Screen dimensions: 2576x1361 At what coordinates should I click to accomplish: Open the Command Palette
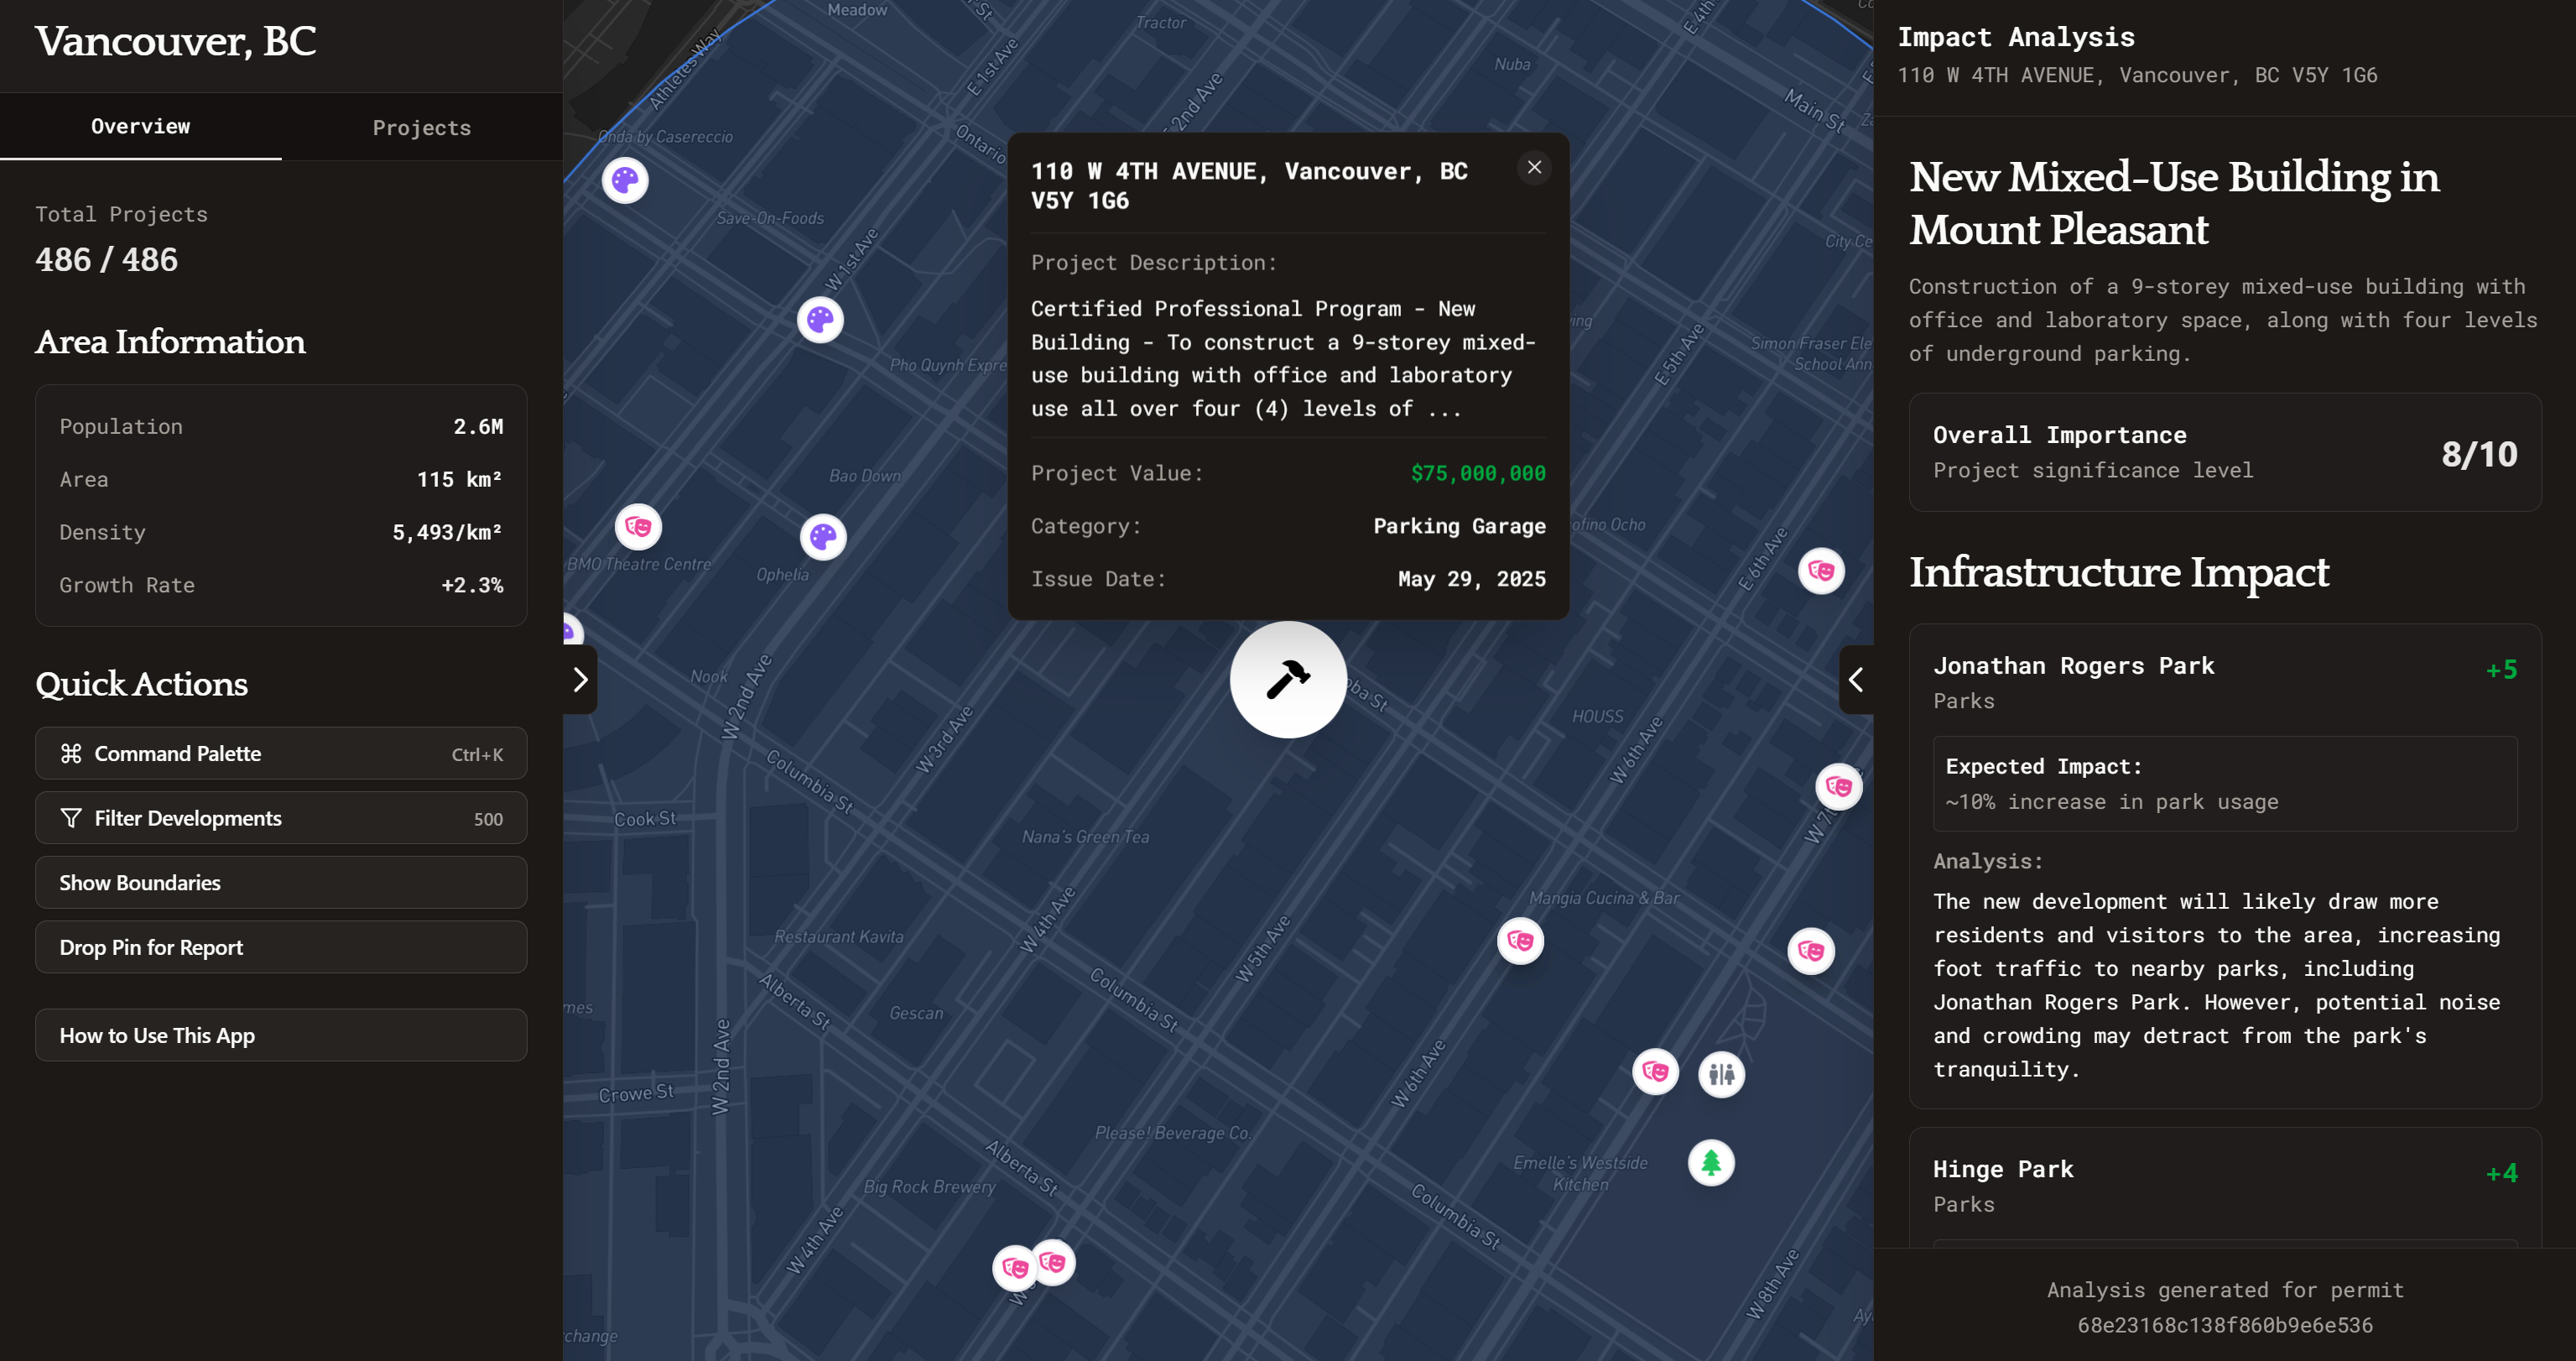(x=280, y=754)
